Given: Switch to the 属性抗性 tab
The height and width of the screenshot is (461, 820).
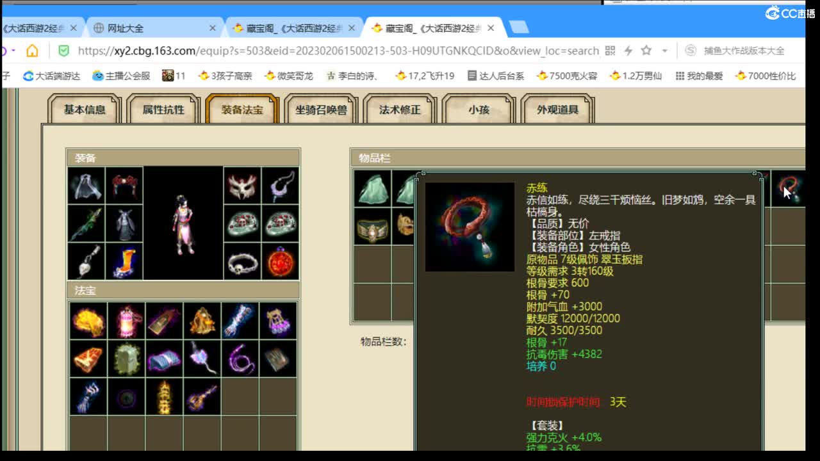Looking at the screenshot, I should point(163,109).
